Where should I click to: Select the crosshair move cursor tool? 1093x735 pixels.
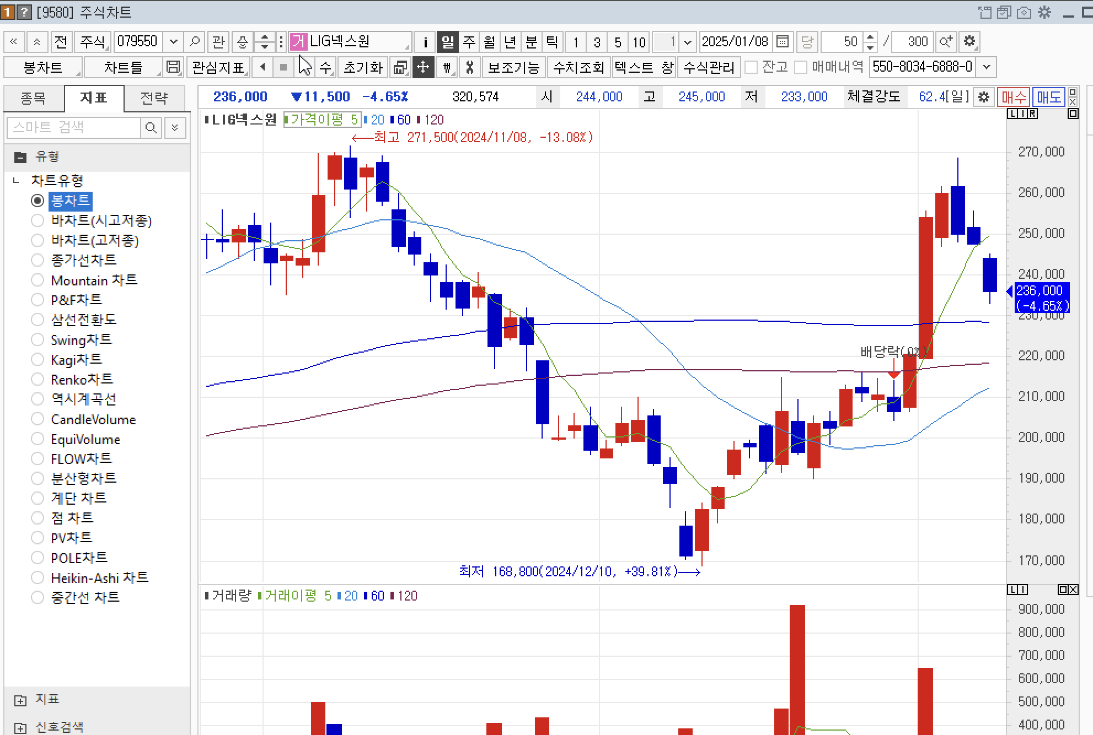click(423, 67)
